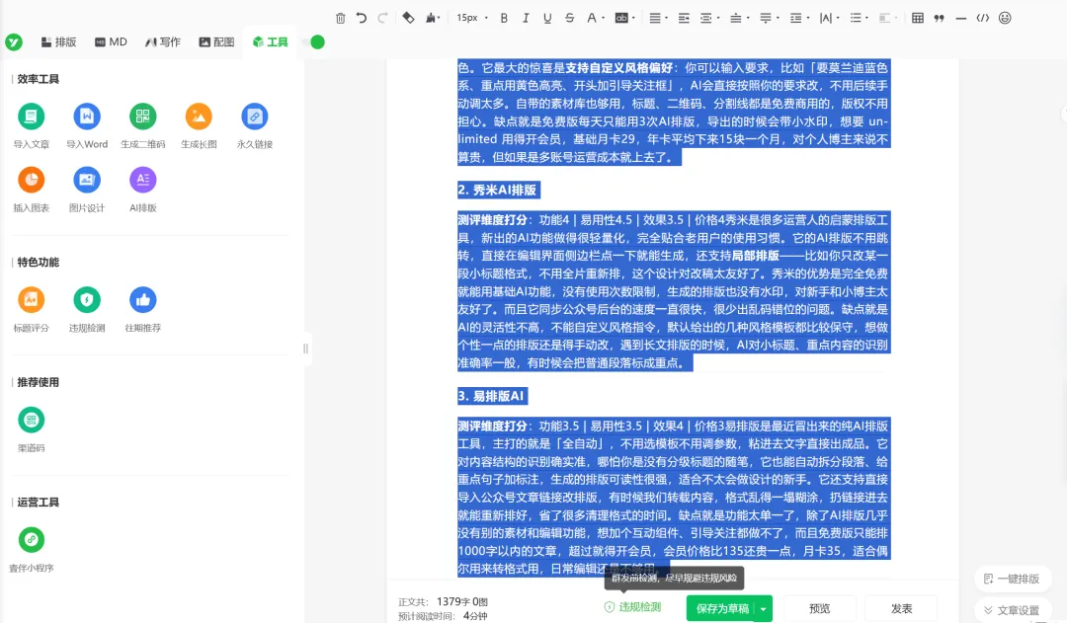Image resolution: width=1067 pixels, height=623 pixels.
Task: Click the 保存为草稿 button
Action: pos(722,608)
